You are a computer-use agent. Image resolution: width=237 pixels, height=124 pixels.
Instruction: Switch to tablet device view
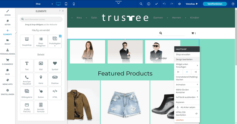click(x=66, y=4)
